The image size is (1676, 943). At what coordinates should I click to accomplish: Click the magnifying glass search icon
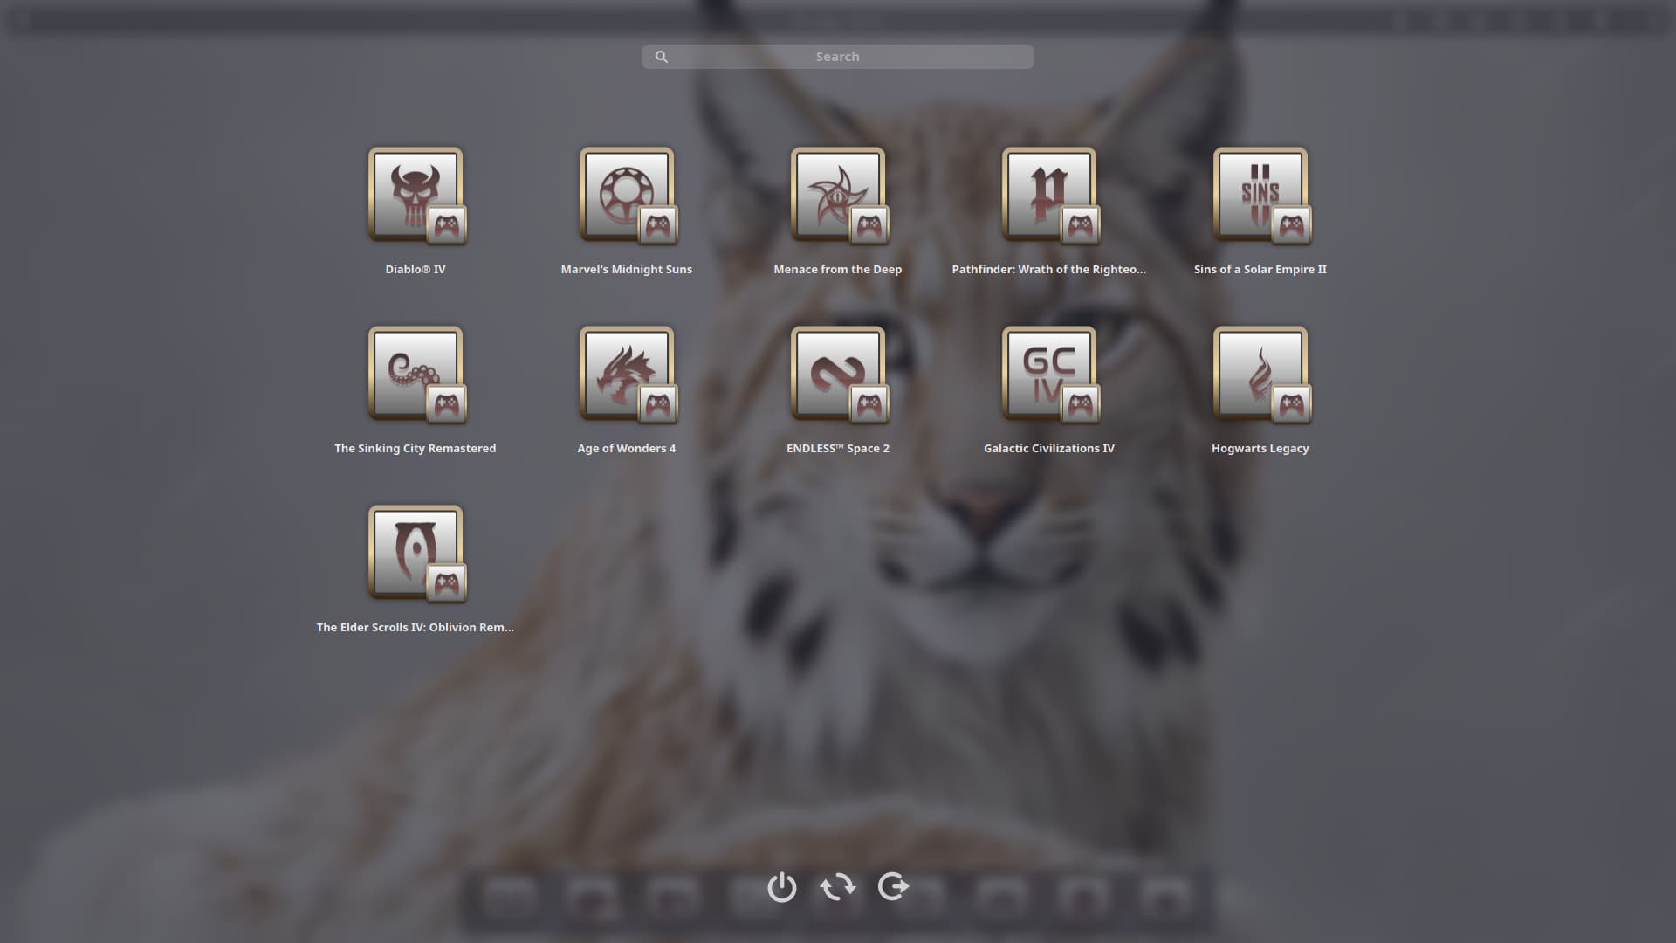click(662, 57)
